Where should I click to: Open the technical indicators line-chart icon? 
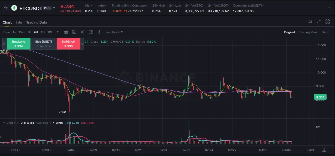(74, 32)
